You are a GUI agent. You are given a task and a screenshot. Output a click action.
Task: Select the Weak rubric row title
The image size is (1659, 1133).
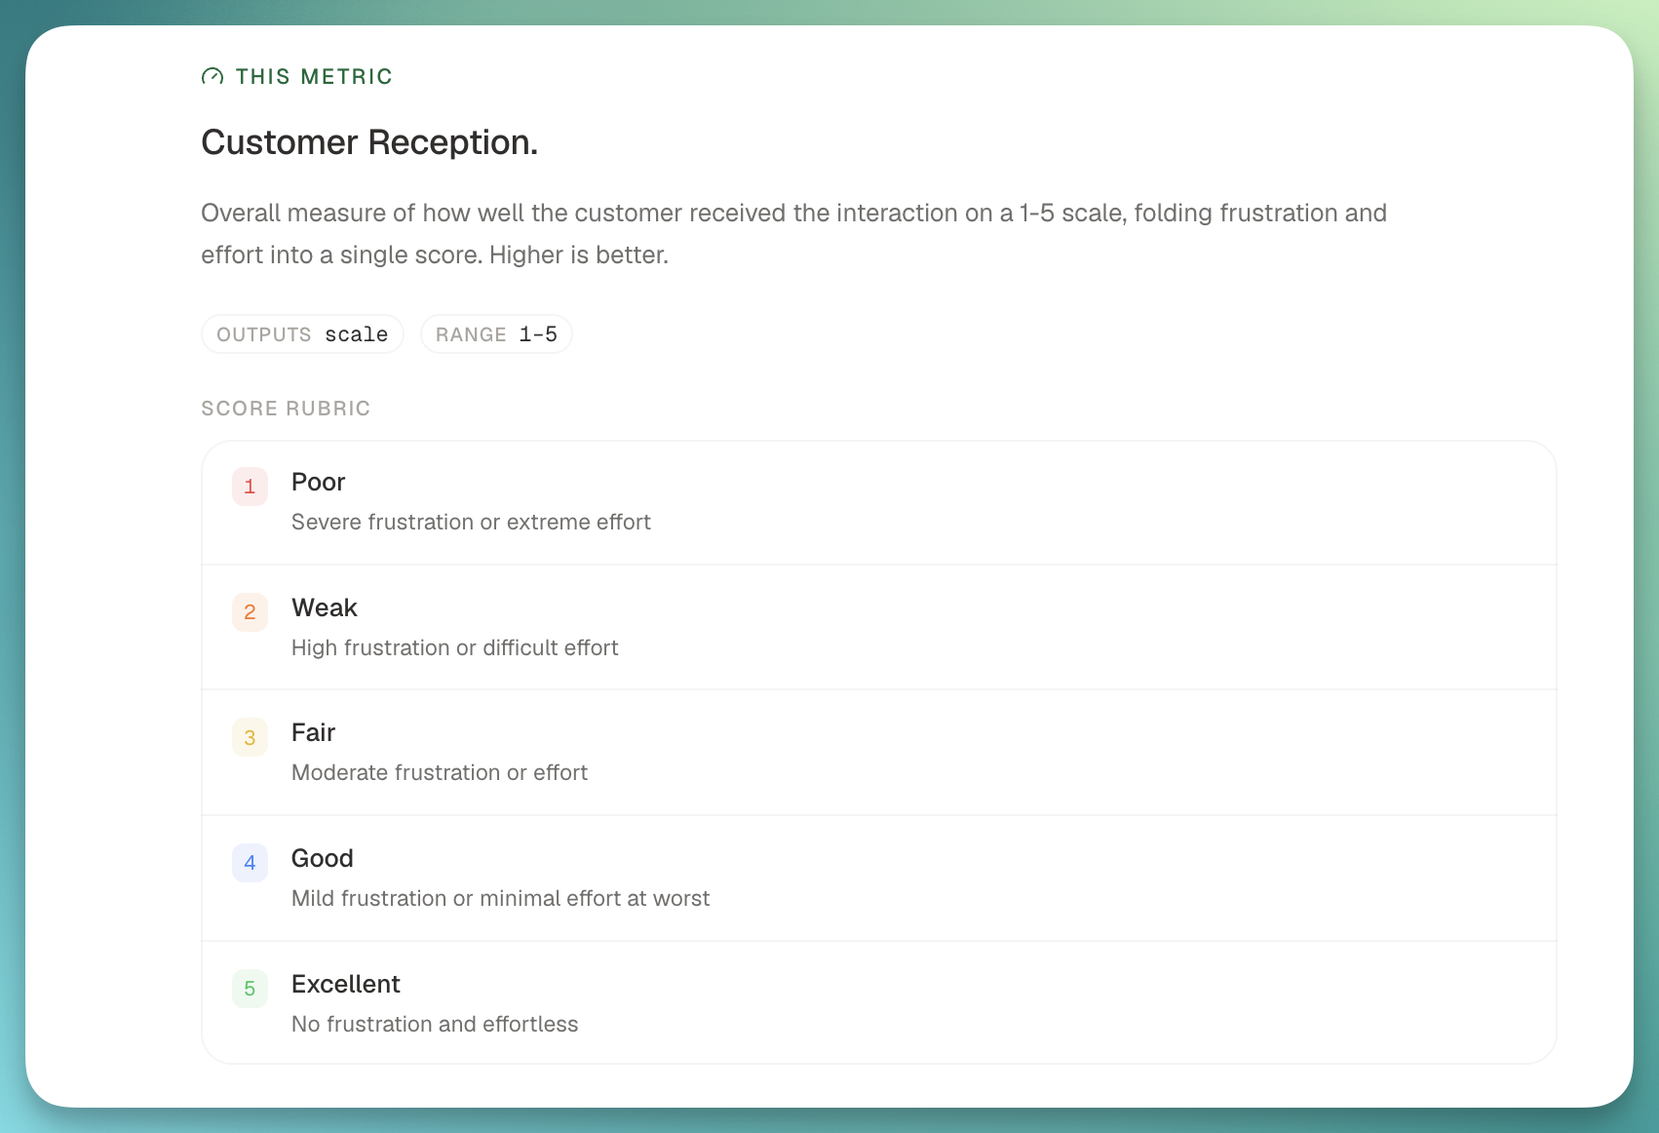point(325,607)
